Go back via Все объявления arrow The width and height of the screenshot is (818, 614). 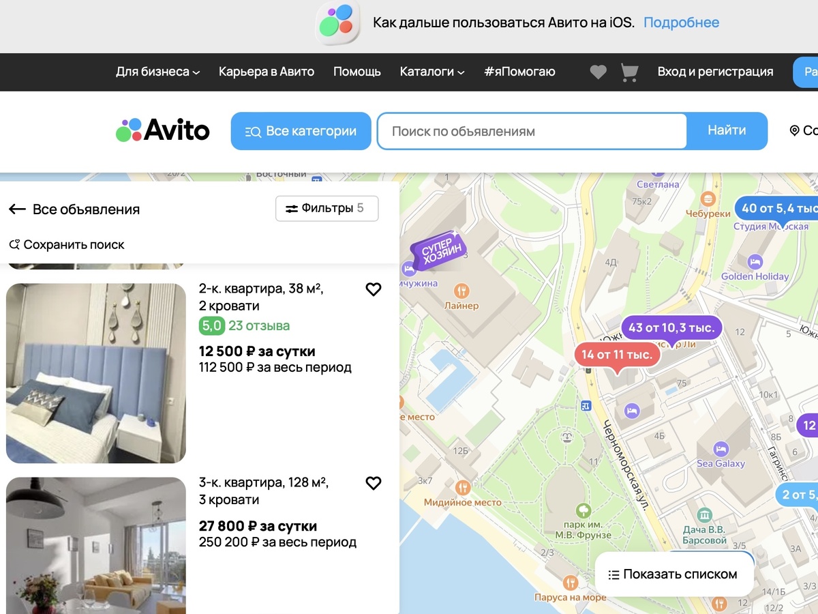click(17, 209)
